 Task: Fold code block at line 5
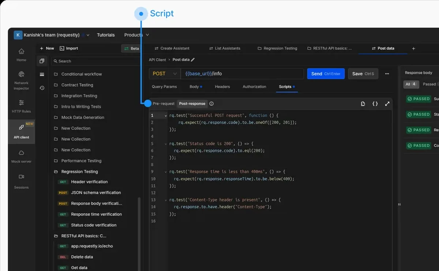click(166, 144)
